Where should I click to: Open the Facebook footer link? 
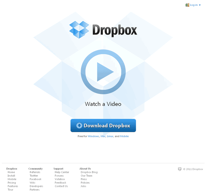(x=35, y=179)
